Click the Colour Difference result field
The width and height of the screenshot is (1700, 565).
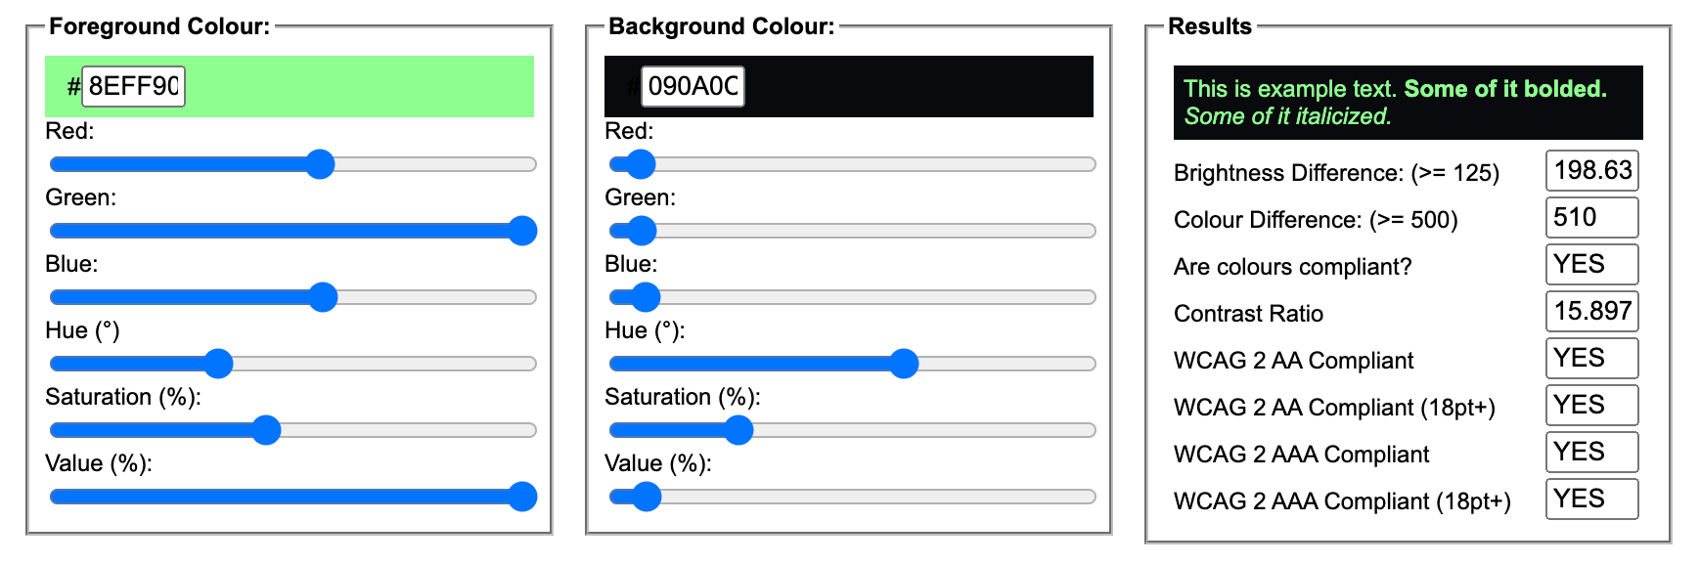point(1591,218)
